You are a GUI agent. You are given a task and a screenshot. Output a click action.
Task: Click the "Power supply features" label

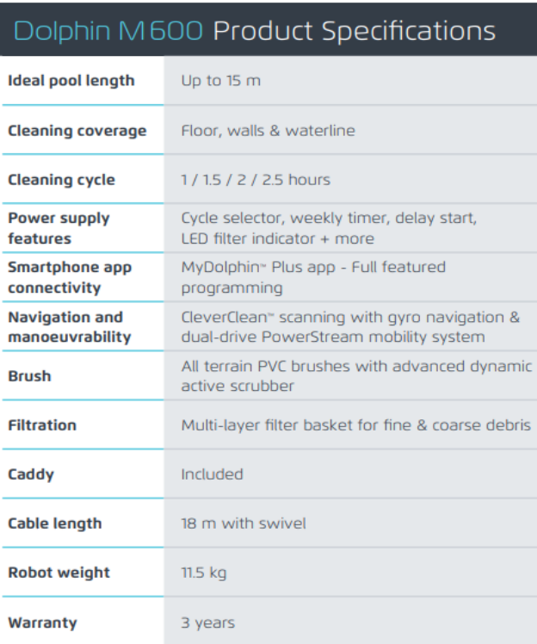click(x=59, y=228)
